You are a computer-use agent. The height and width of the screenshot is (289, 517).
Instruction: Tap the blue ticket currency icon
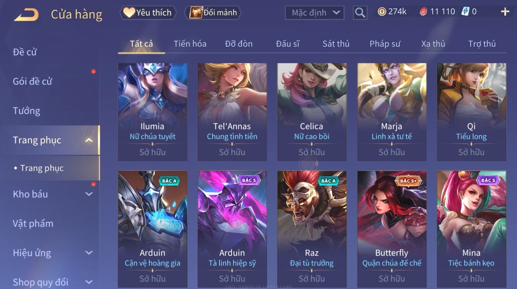[465, 12]
